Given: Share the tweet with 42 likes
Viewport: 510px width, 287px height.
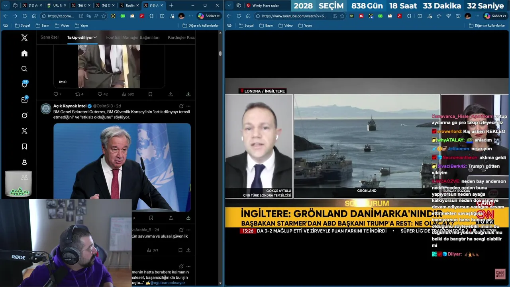Looking at the screenshot, I should tap(171, 94).
